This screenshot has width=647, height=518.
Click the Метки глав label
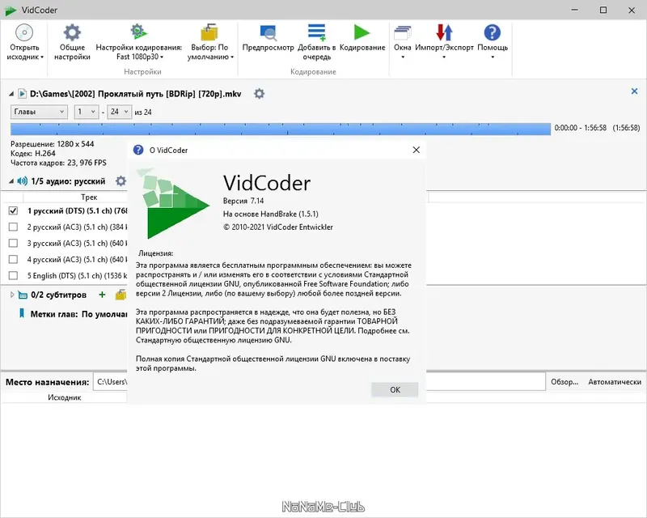pyautogui.click(x=54, y=314)
